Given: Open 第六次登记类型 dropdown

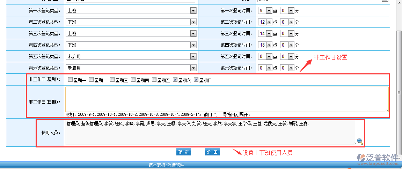Looking at the screenshot, I should click(x=131, y=68).
